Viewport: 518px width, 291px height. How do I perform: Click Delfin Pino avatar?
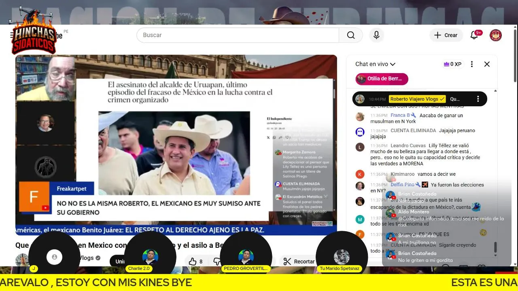[360, 186]
